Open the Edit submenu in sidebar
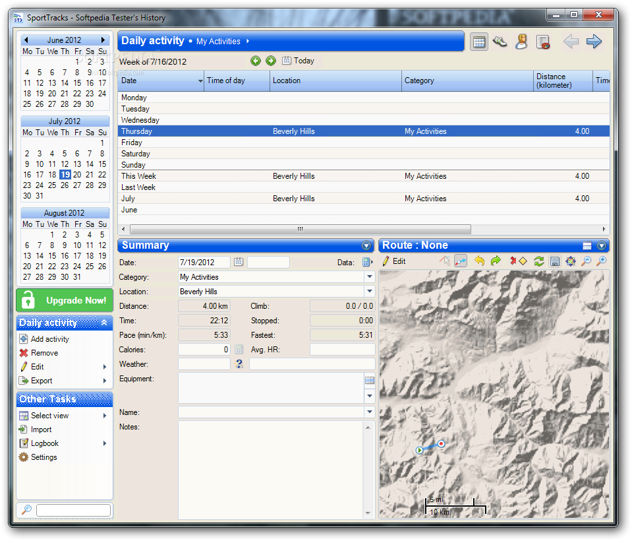This screenshot has width=632, height=541. point(64,367)
